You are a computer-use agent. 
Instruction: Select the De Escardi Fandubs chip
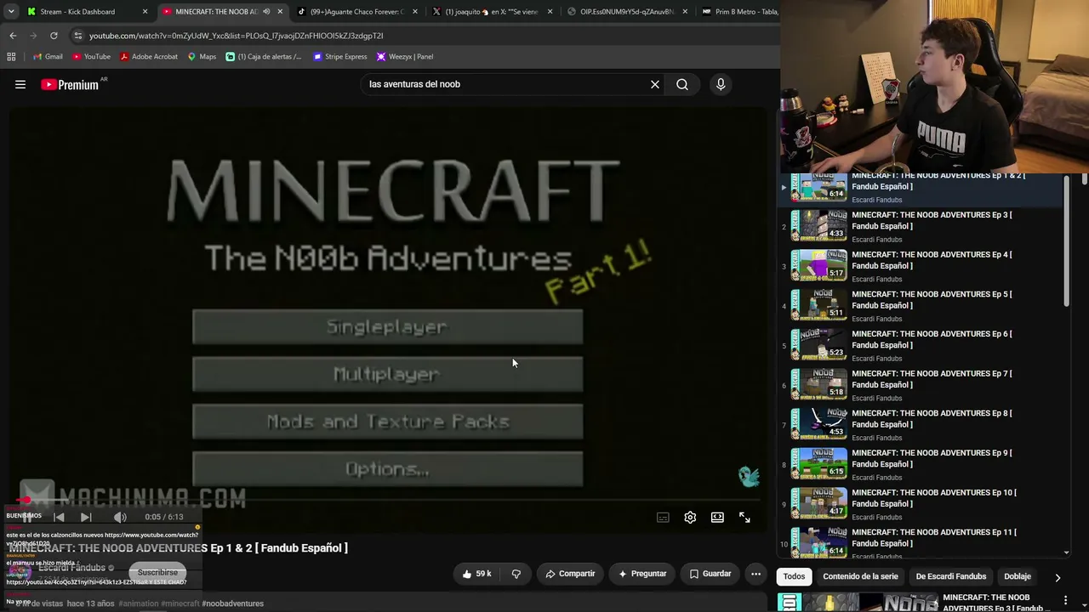(950, 576)
